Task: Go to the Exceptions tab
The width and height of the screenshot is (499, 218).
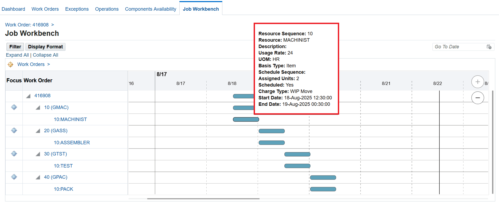Action: pos(77,9)
